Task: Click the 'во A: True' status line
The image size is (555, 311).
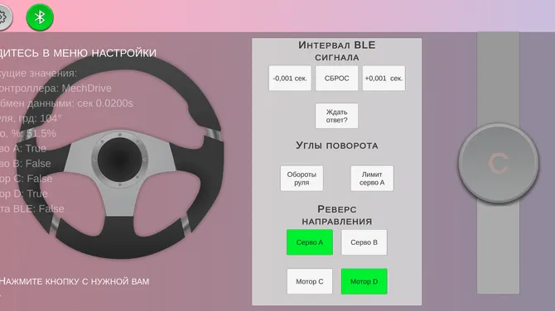Action: pyautogui.click(x=23, y=148)
